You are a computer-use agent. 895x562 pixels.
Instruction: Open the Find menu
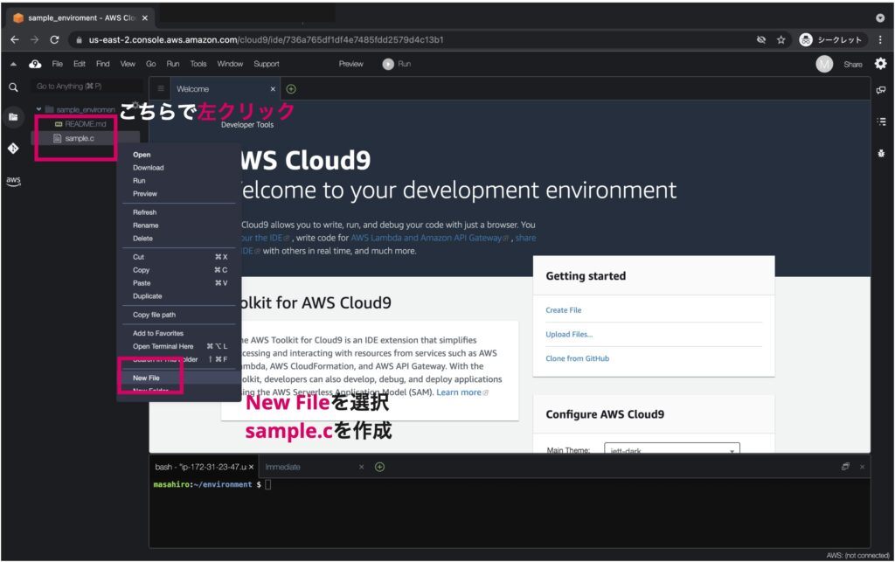tap(103, 64)
